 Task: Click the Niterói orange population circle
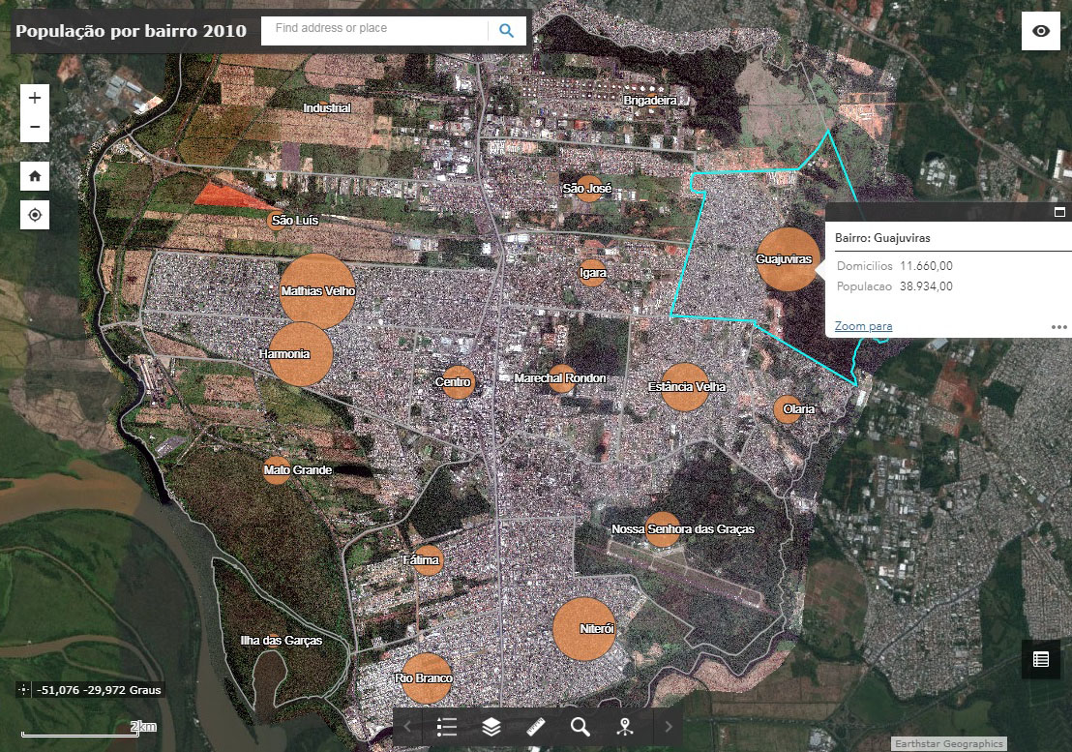584,629
